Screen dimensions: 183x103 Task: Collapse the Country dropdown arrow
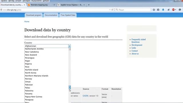tap(69, 46)
